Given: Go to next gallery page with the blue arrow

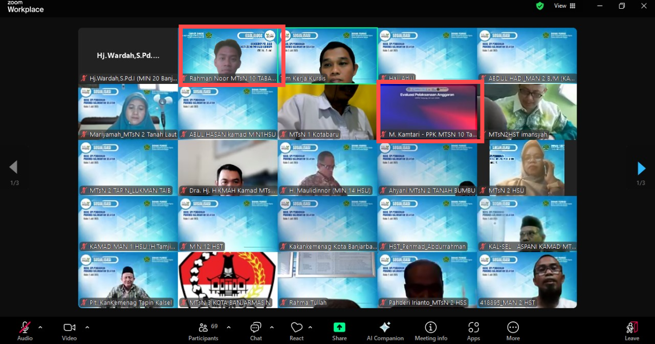Looking at the screenshot, I should pos(641,168).
